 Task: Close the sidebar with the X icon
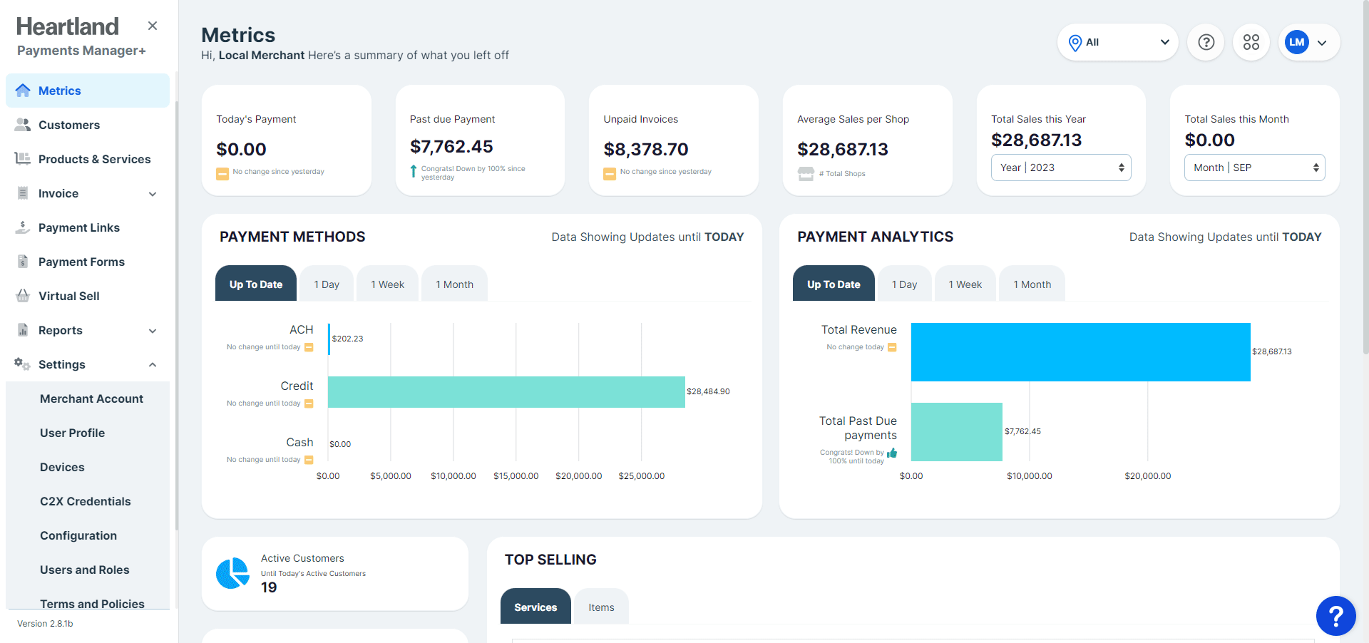(153, 26)
